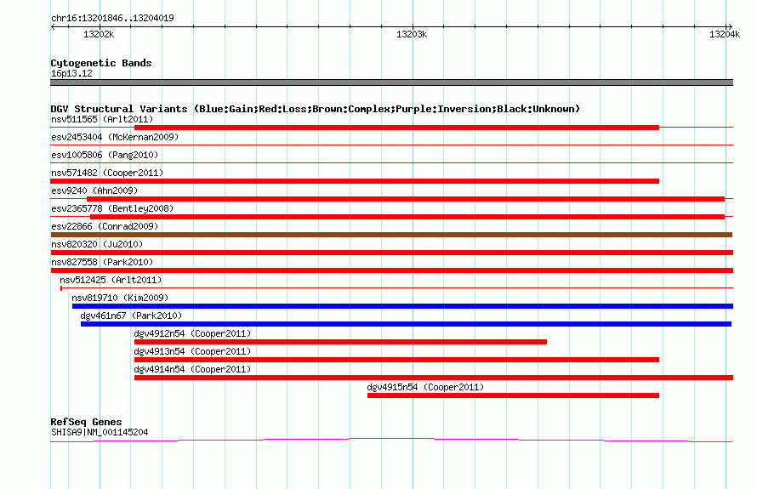Image resolution: width=757 pixels, height=489 pixels.
Task: Click the 13203k ruler position label
Action: click(412, 34)
